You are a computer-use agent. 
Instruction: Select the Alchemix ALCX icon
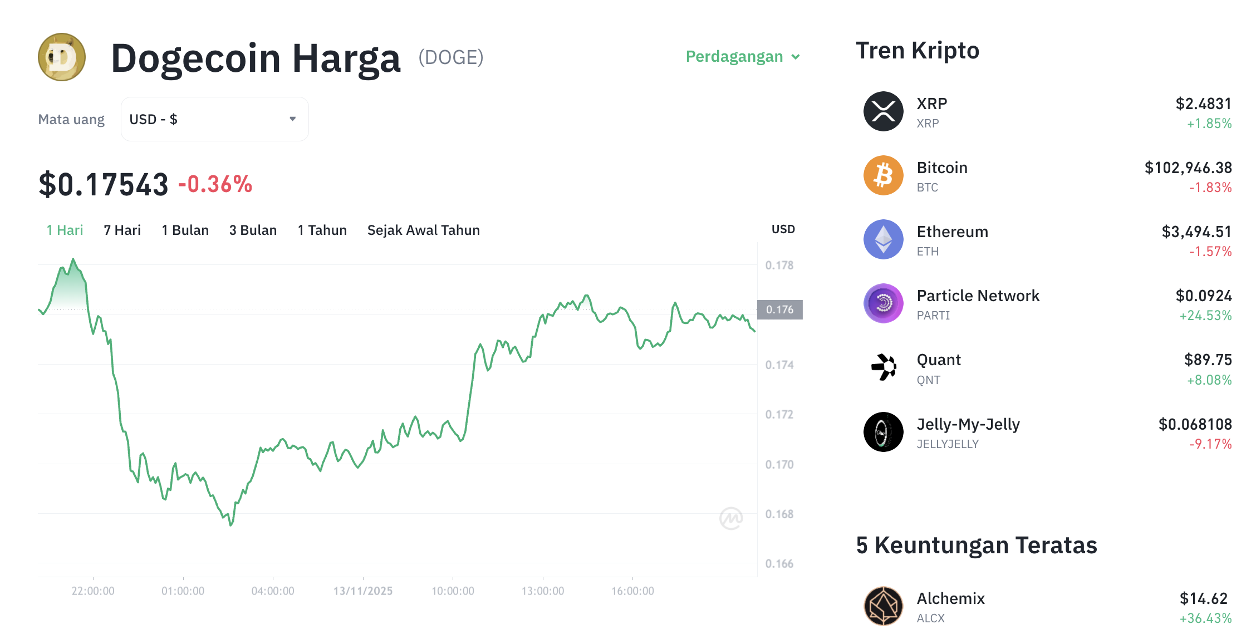click(882, 606)
